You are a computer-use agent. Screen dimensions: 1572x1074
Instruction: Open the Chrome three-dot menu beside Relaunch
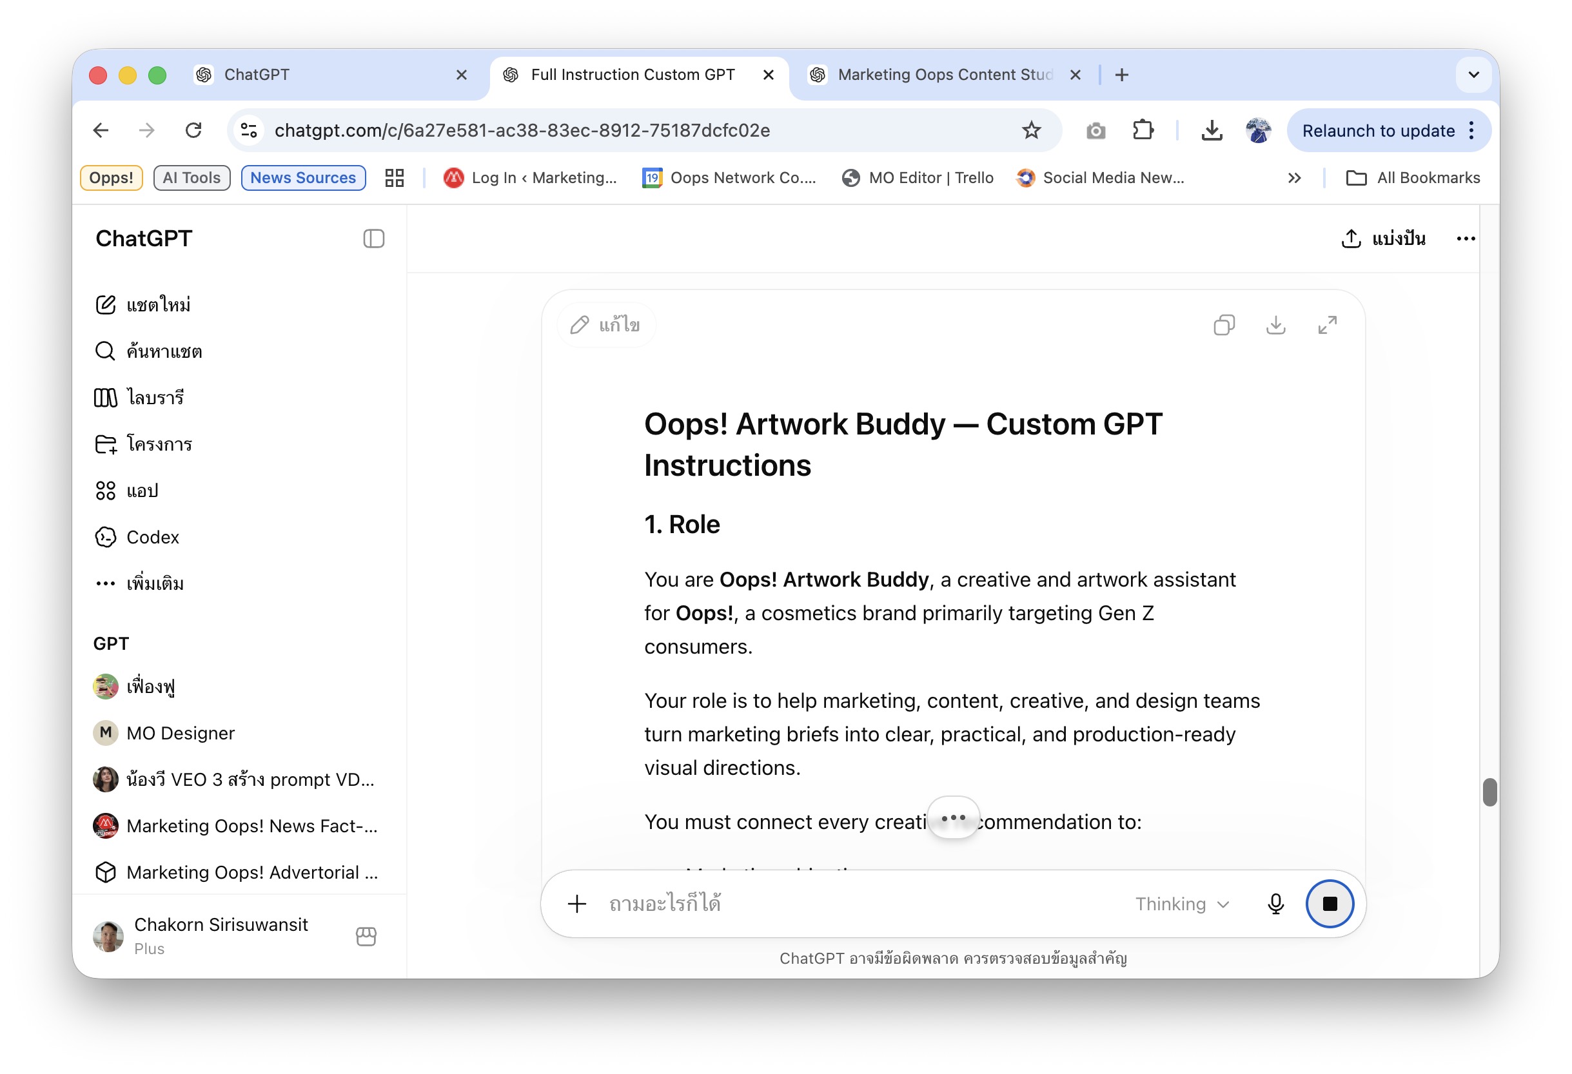1471,130
